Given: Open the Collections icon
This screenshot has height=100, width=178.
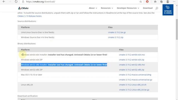Looking at the screenshot, I should (161, 2).
